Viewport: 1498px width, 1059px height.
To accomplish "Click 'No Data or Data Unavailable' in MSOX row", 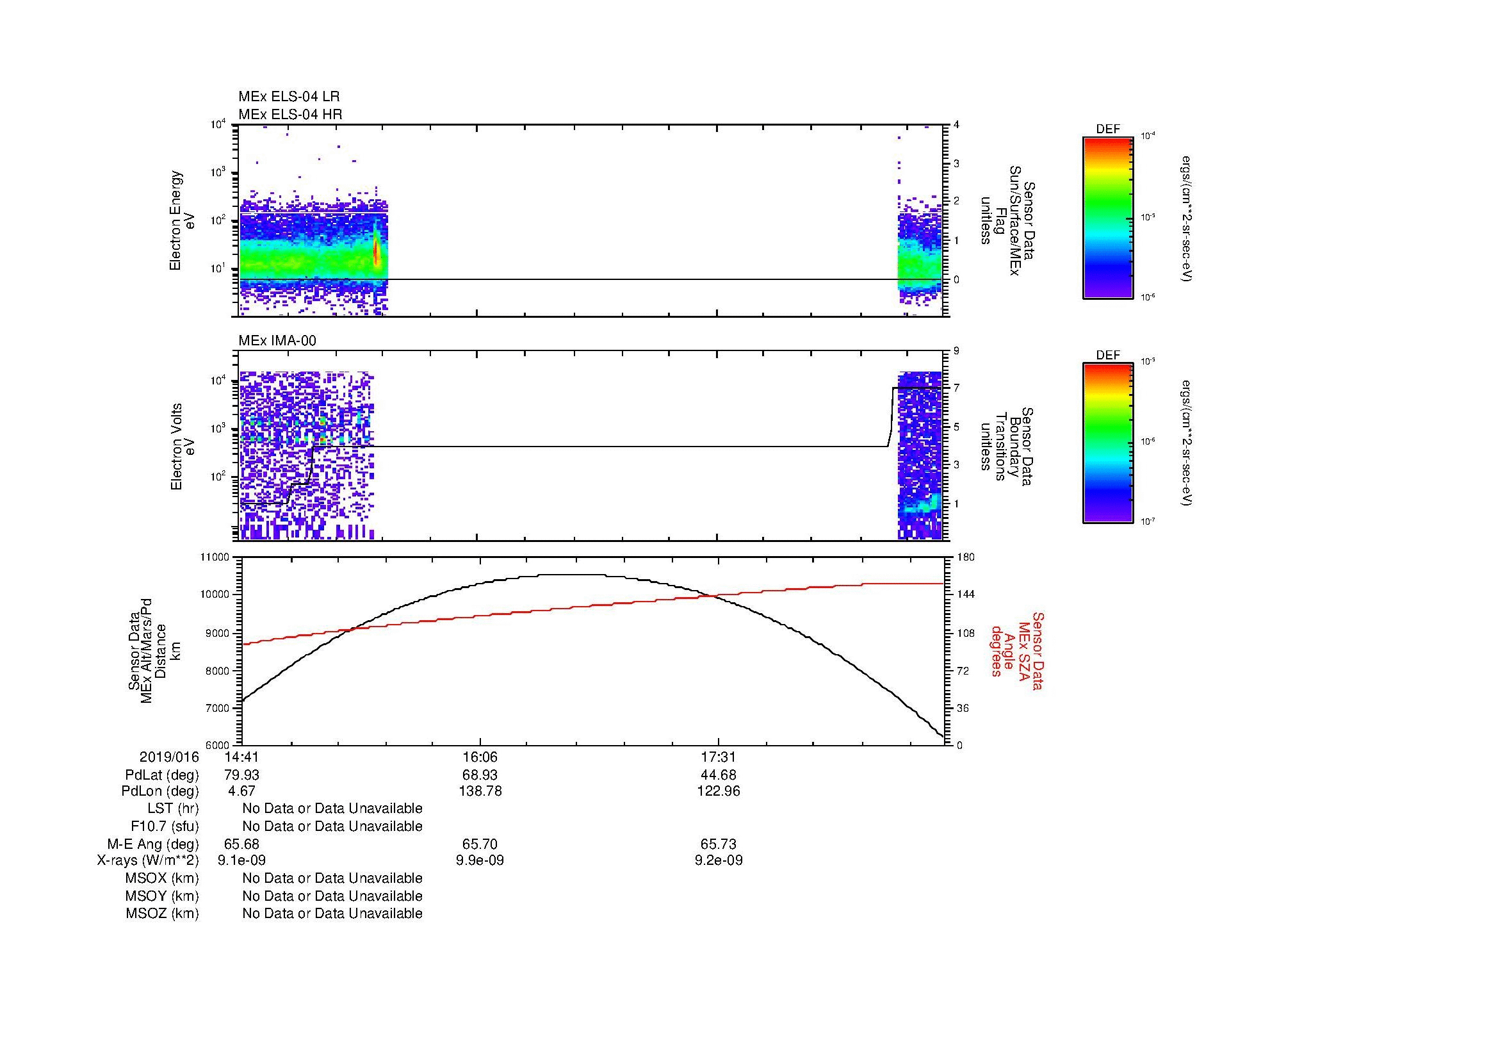I will tap(332, 878).
